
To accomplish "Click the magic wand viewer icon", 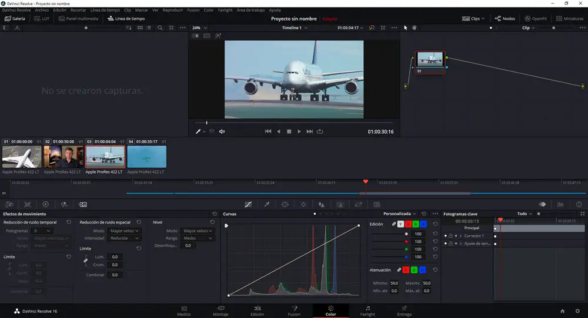I will coord(218,36).
